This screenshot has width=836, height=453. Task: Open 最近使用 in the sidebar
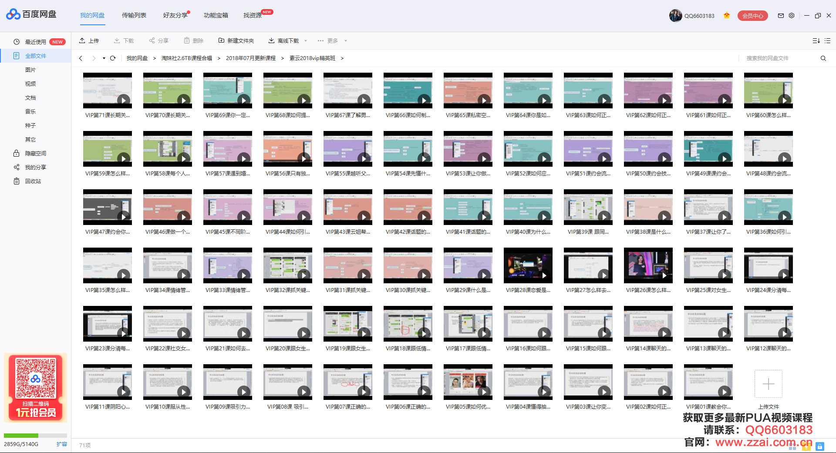pos(36,42)
